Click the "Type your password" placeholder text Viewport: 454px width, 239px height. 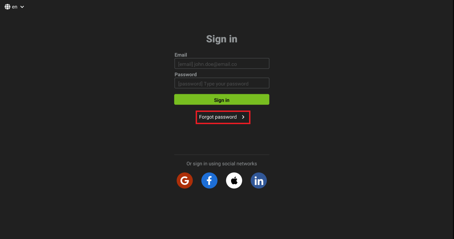pyautogui.click(x=226, y=84)
